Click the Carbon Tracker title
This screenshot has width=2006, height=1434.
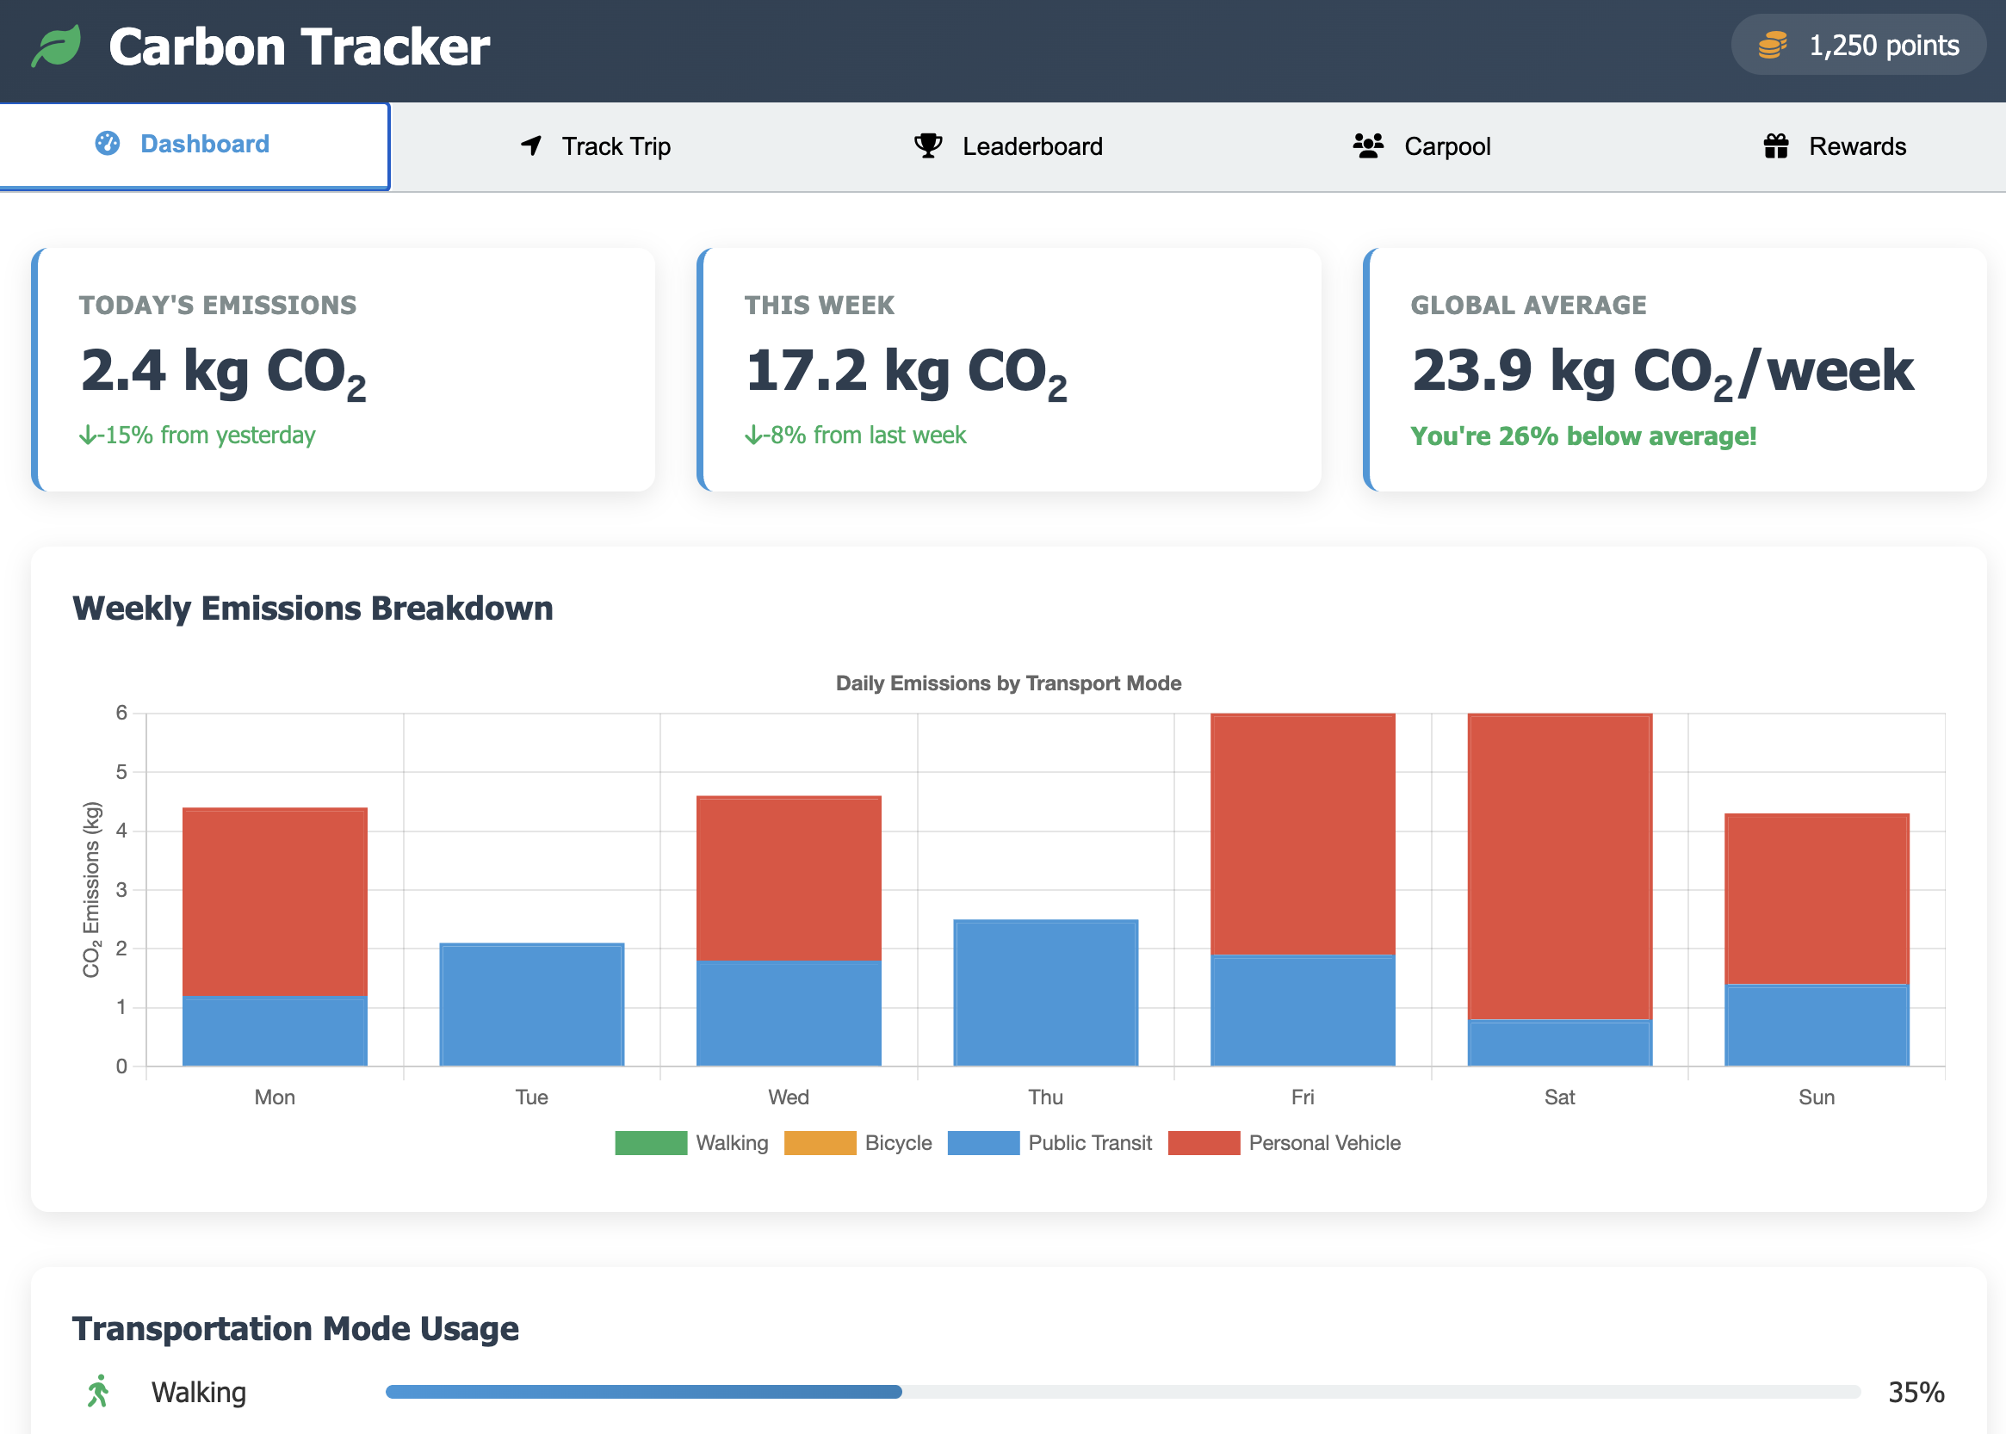[x=299, y=46]
